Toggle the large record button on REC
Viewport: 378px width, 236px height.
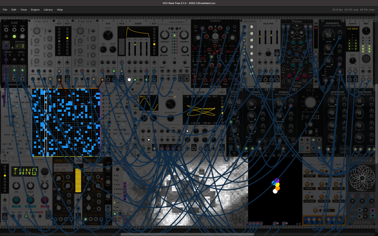click(x=366, y=59)
